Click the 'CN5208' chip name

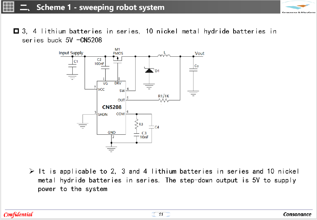(x=112, y=107)
